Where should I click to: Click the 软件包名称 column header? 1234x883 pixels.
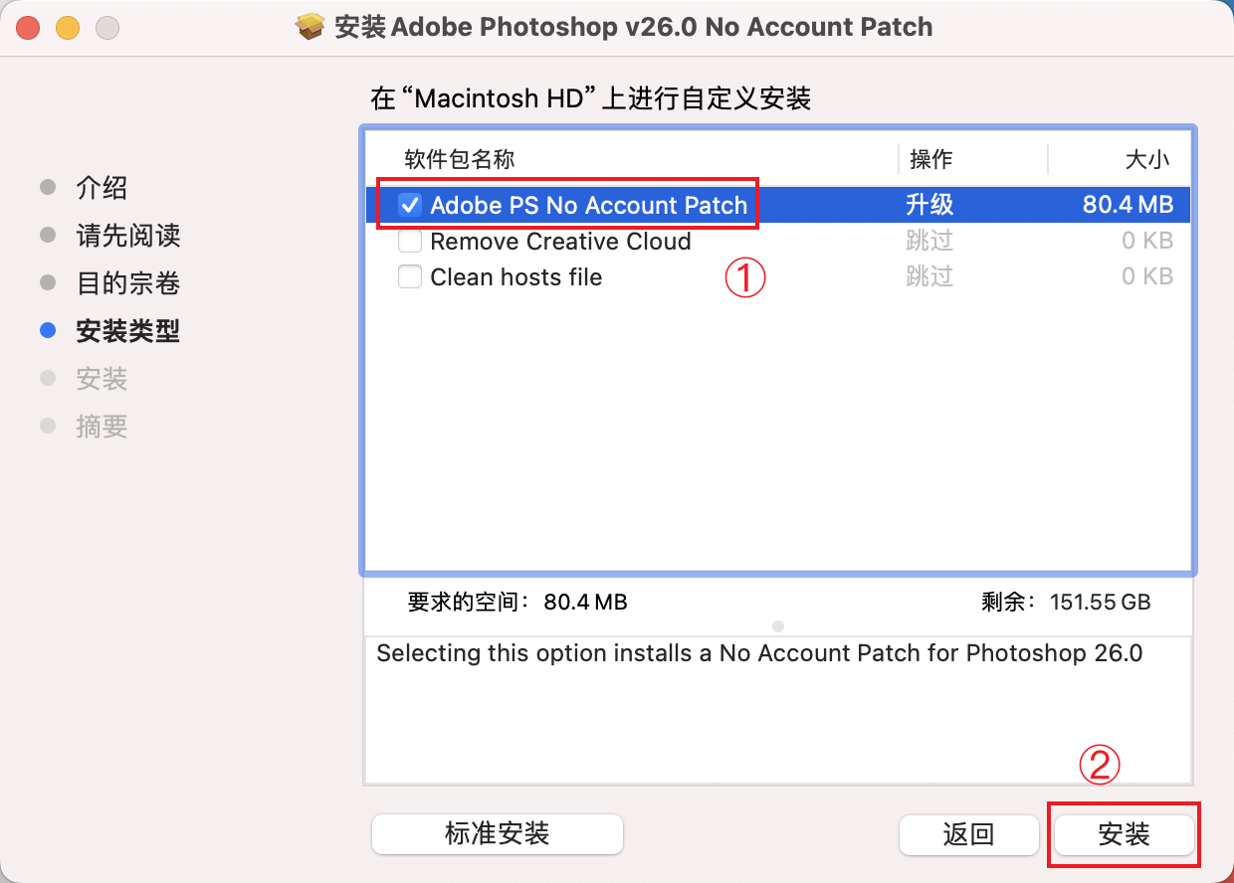tap(460, 159)
